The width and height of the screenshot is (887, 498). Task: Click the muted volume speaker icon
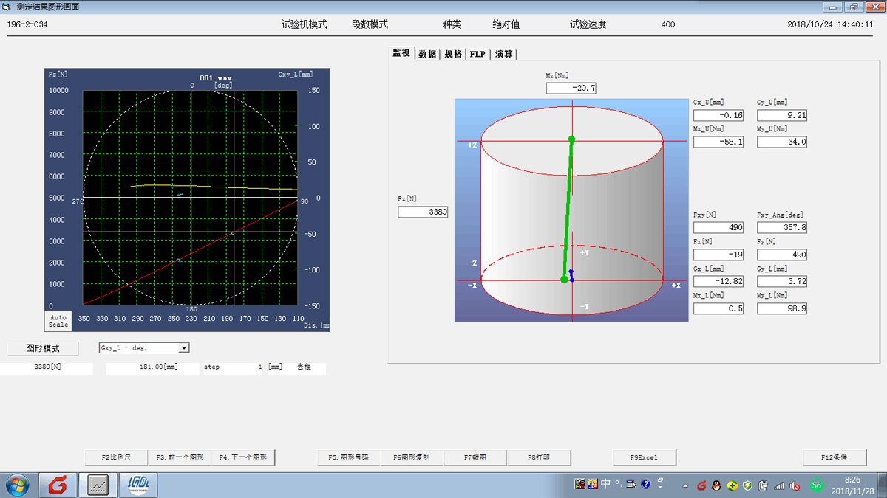[x=795, y=485]
